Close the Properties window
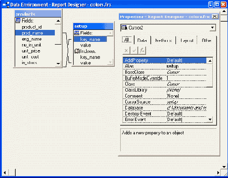This screenshot has width=228, height=178. pos(215,17)
